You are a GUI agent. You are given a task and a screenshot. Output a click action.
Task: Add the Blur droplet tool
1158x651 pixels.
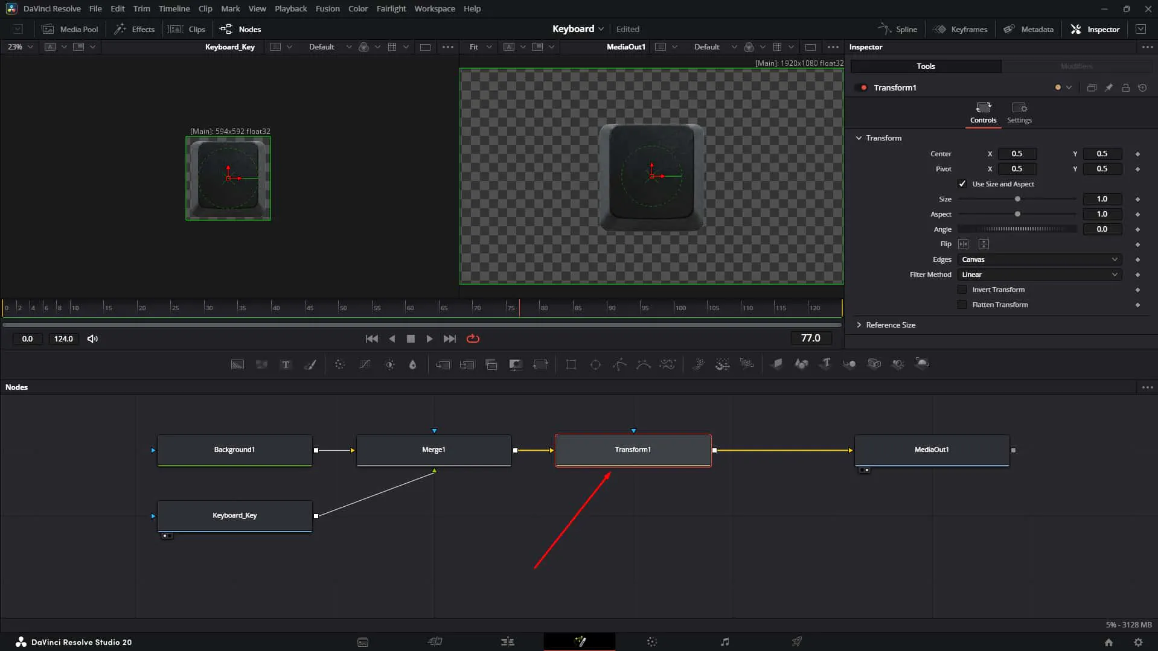pos(413,364)
